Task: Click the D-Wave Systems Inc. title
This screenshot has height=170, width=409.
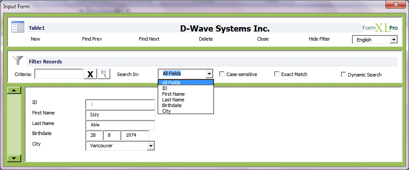Action: tap(225, 28)
